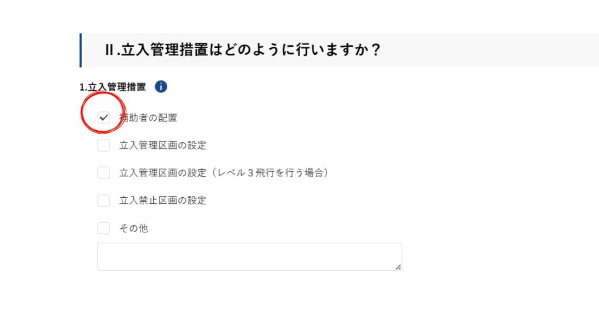Click the 1.立入管理措置 section label
Screen dimensions: 599x314
click(x=112, y=87)
